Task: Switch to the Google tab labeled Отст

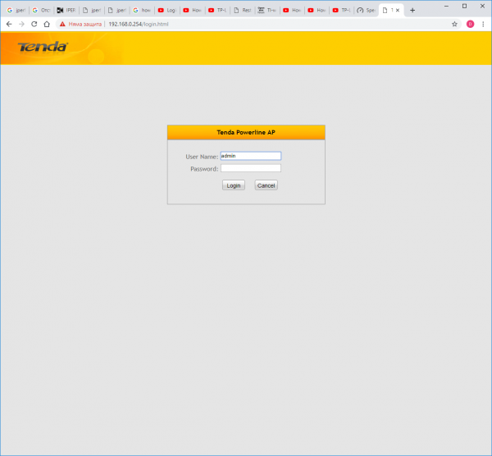Action: [x=42, y=11]
